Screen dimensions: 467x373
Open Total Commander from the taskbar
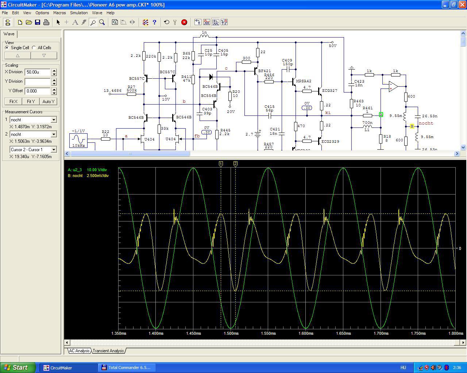(126, 368)
